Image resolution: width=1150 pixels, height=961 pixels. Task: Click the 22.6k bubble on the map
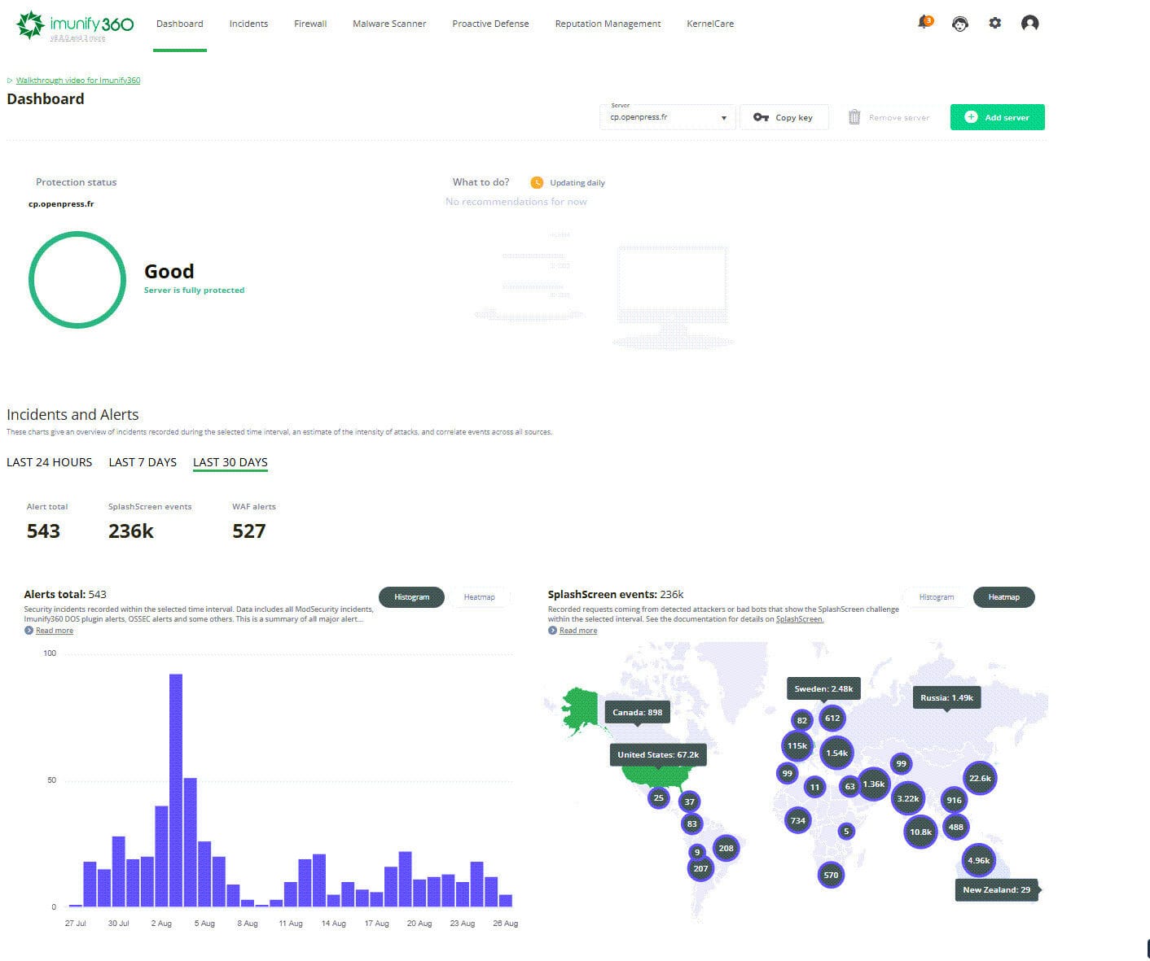click(980, 779)
